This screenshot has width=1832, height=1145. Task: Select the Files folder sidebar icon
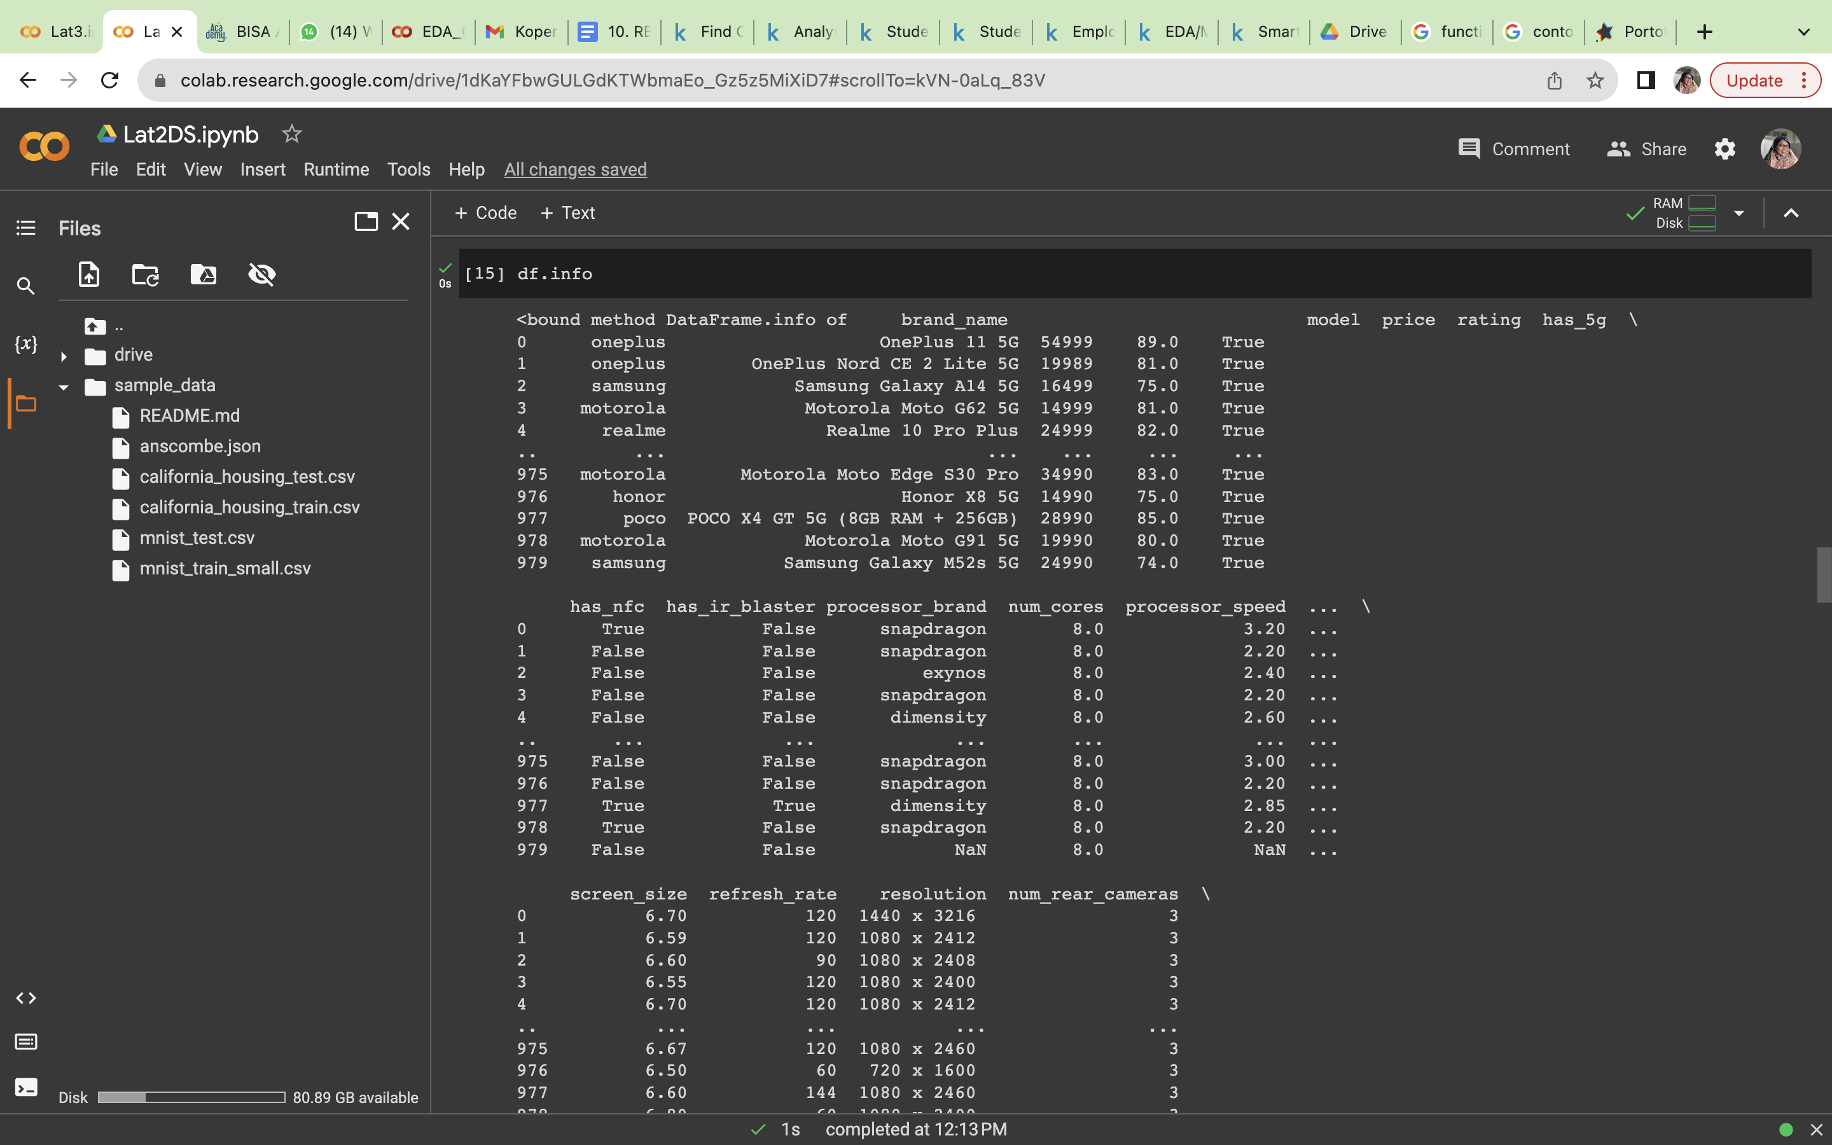[x=25, y=403]
